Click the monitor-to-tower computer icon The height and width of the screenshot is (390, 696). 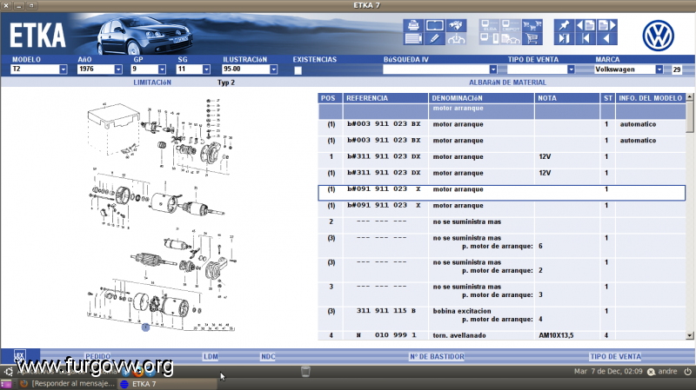(490, 38)
